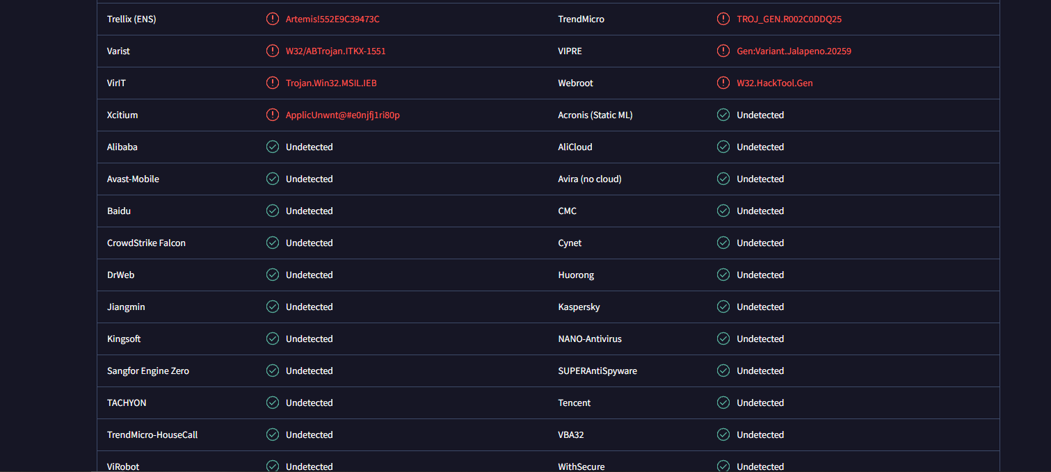This screenshot has height=472, width=1051.
Task: Click the Avira (no cloud) vendor name
Action: 590,179
